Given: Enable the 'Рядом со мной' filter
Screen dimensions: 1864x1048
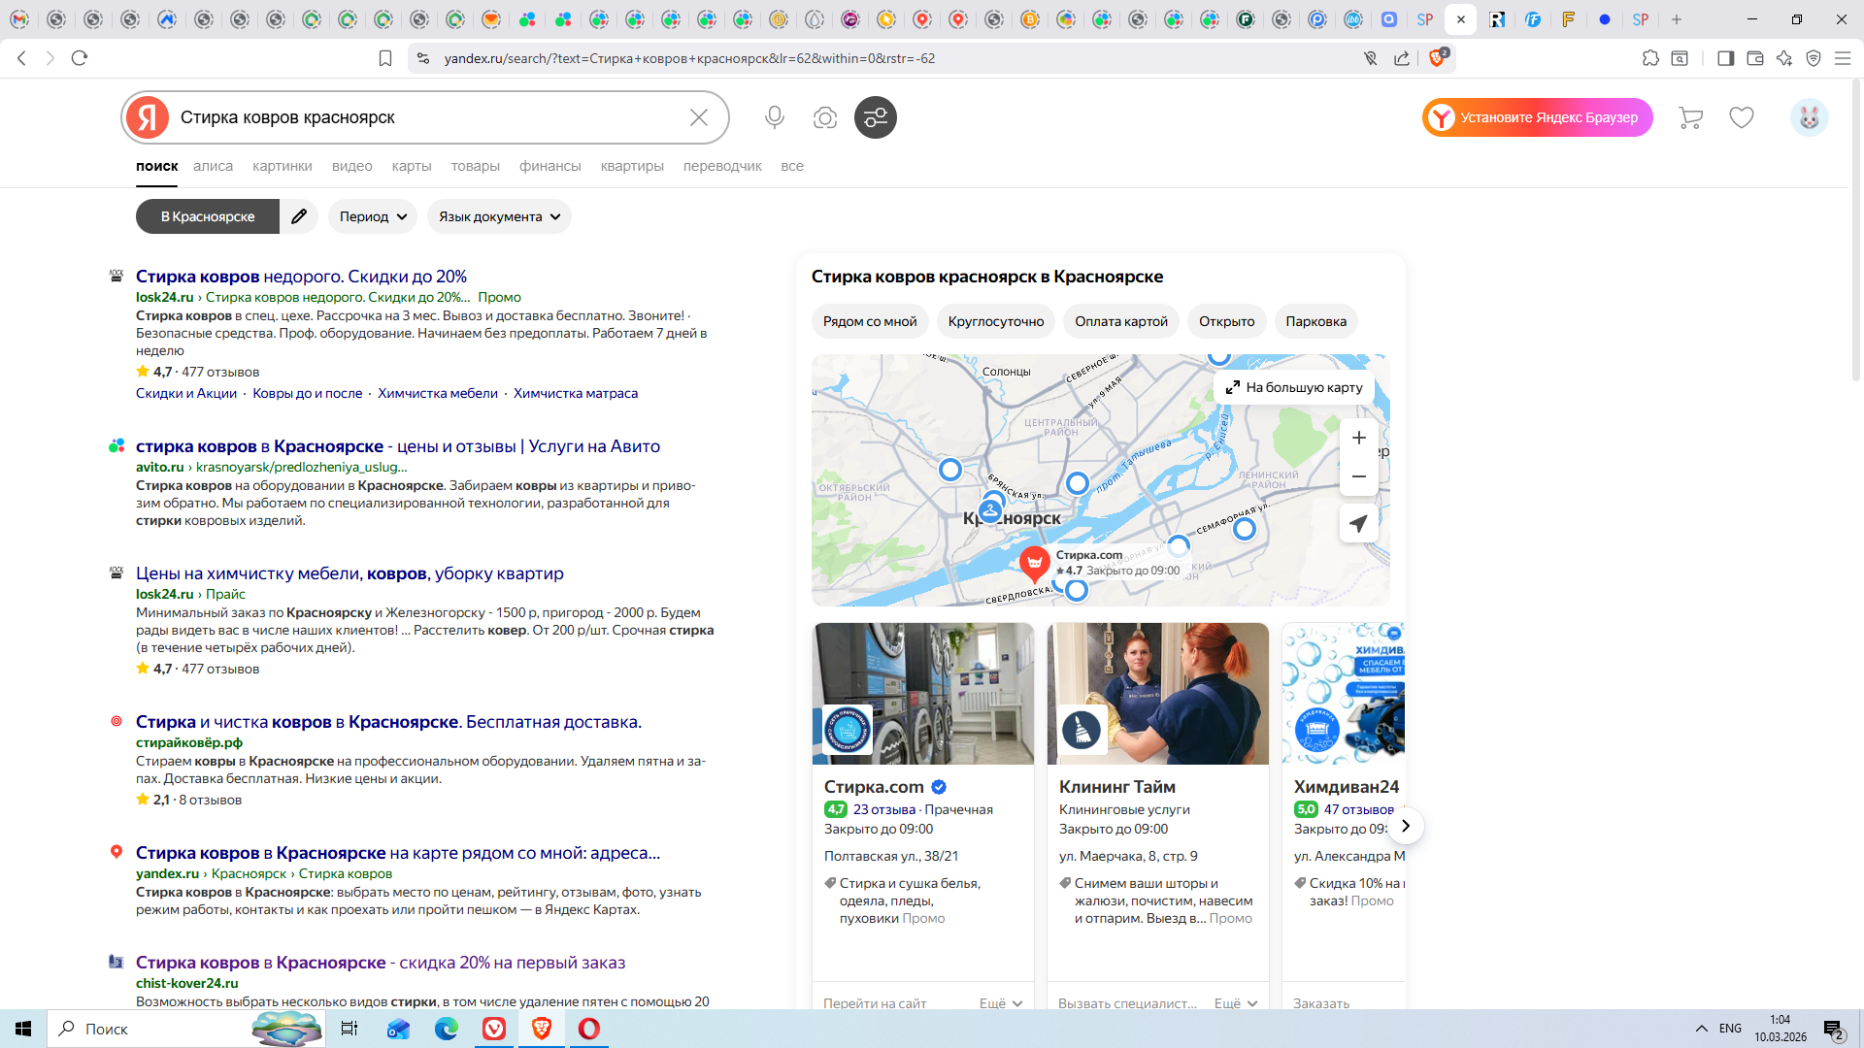Looking at the screenshot, I should (869, 321).
